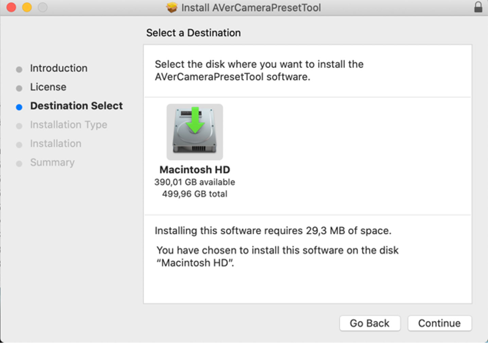
Task: Minimize the installer with the yellow button
Action: (27, 7)
